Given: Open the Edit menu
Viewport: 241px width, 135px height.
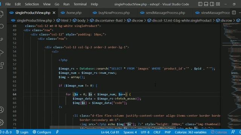Looking at the screenshot, I should [18, 4].
